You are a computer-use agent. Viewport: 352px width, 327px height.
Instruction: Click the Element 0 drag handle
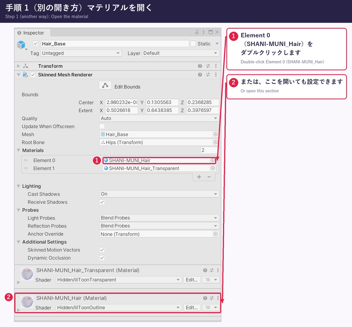(x=26, y=160)
